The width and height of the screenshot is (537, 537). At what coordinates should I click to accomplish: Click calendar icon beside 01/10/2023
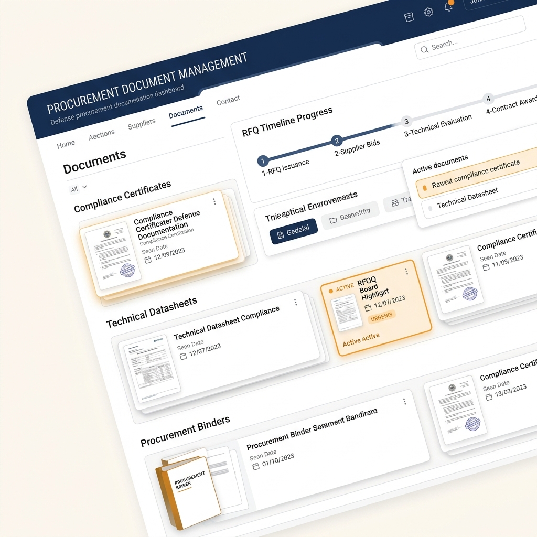pyautogui.click(x=256, y=466)
